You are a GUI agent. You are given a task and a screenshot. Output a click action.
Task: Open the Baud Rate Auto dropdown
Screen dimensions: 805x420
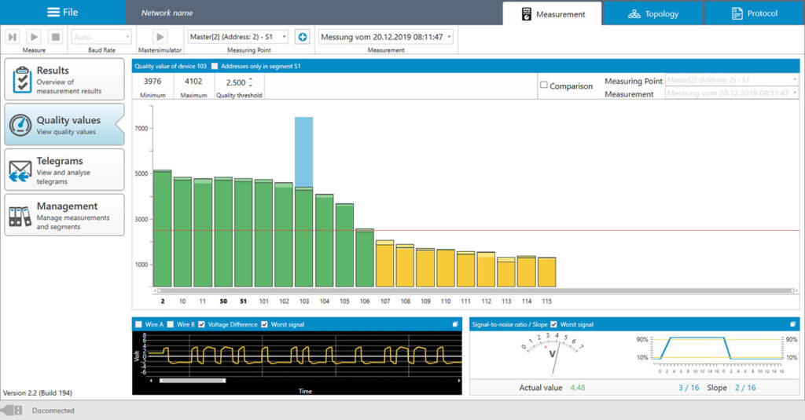coord(101,37)
